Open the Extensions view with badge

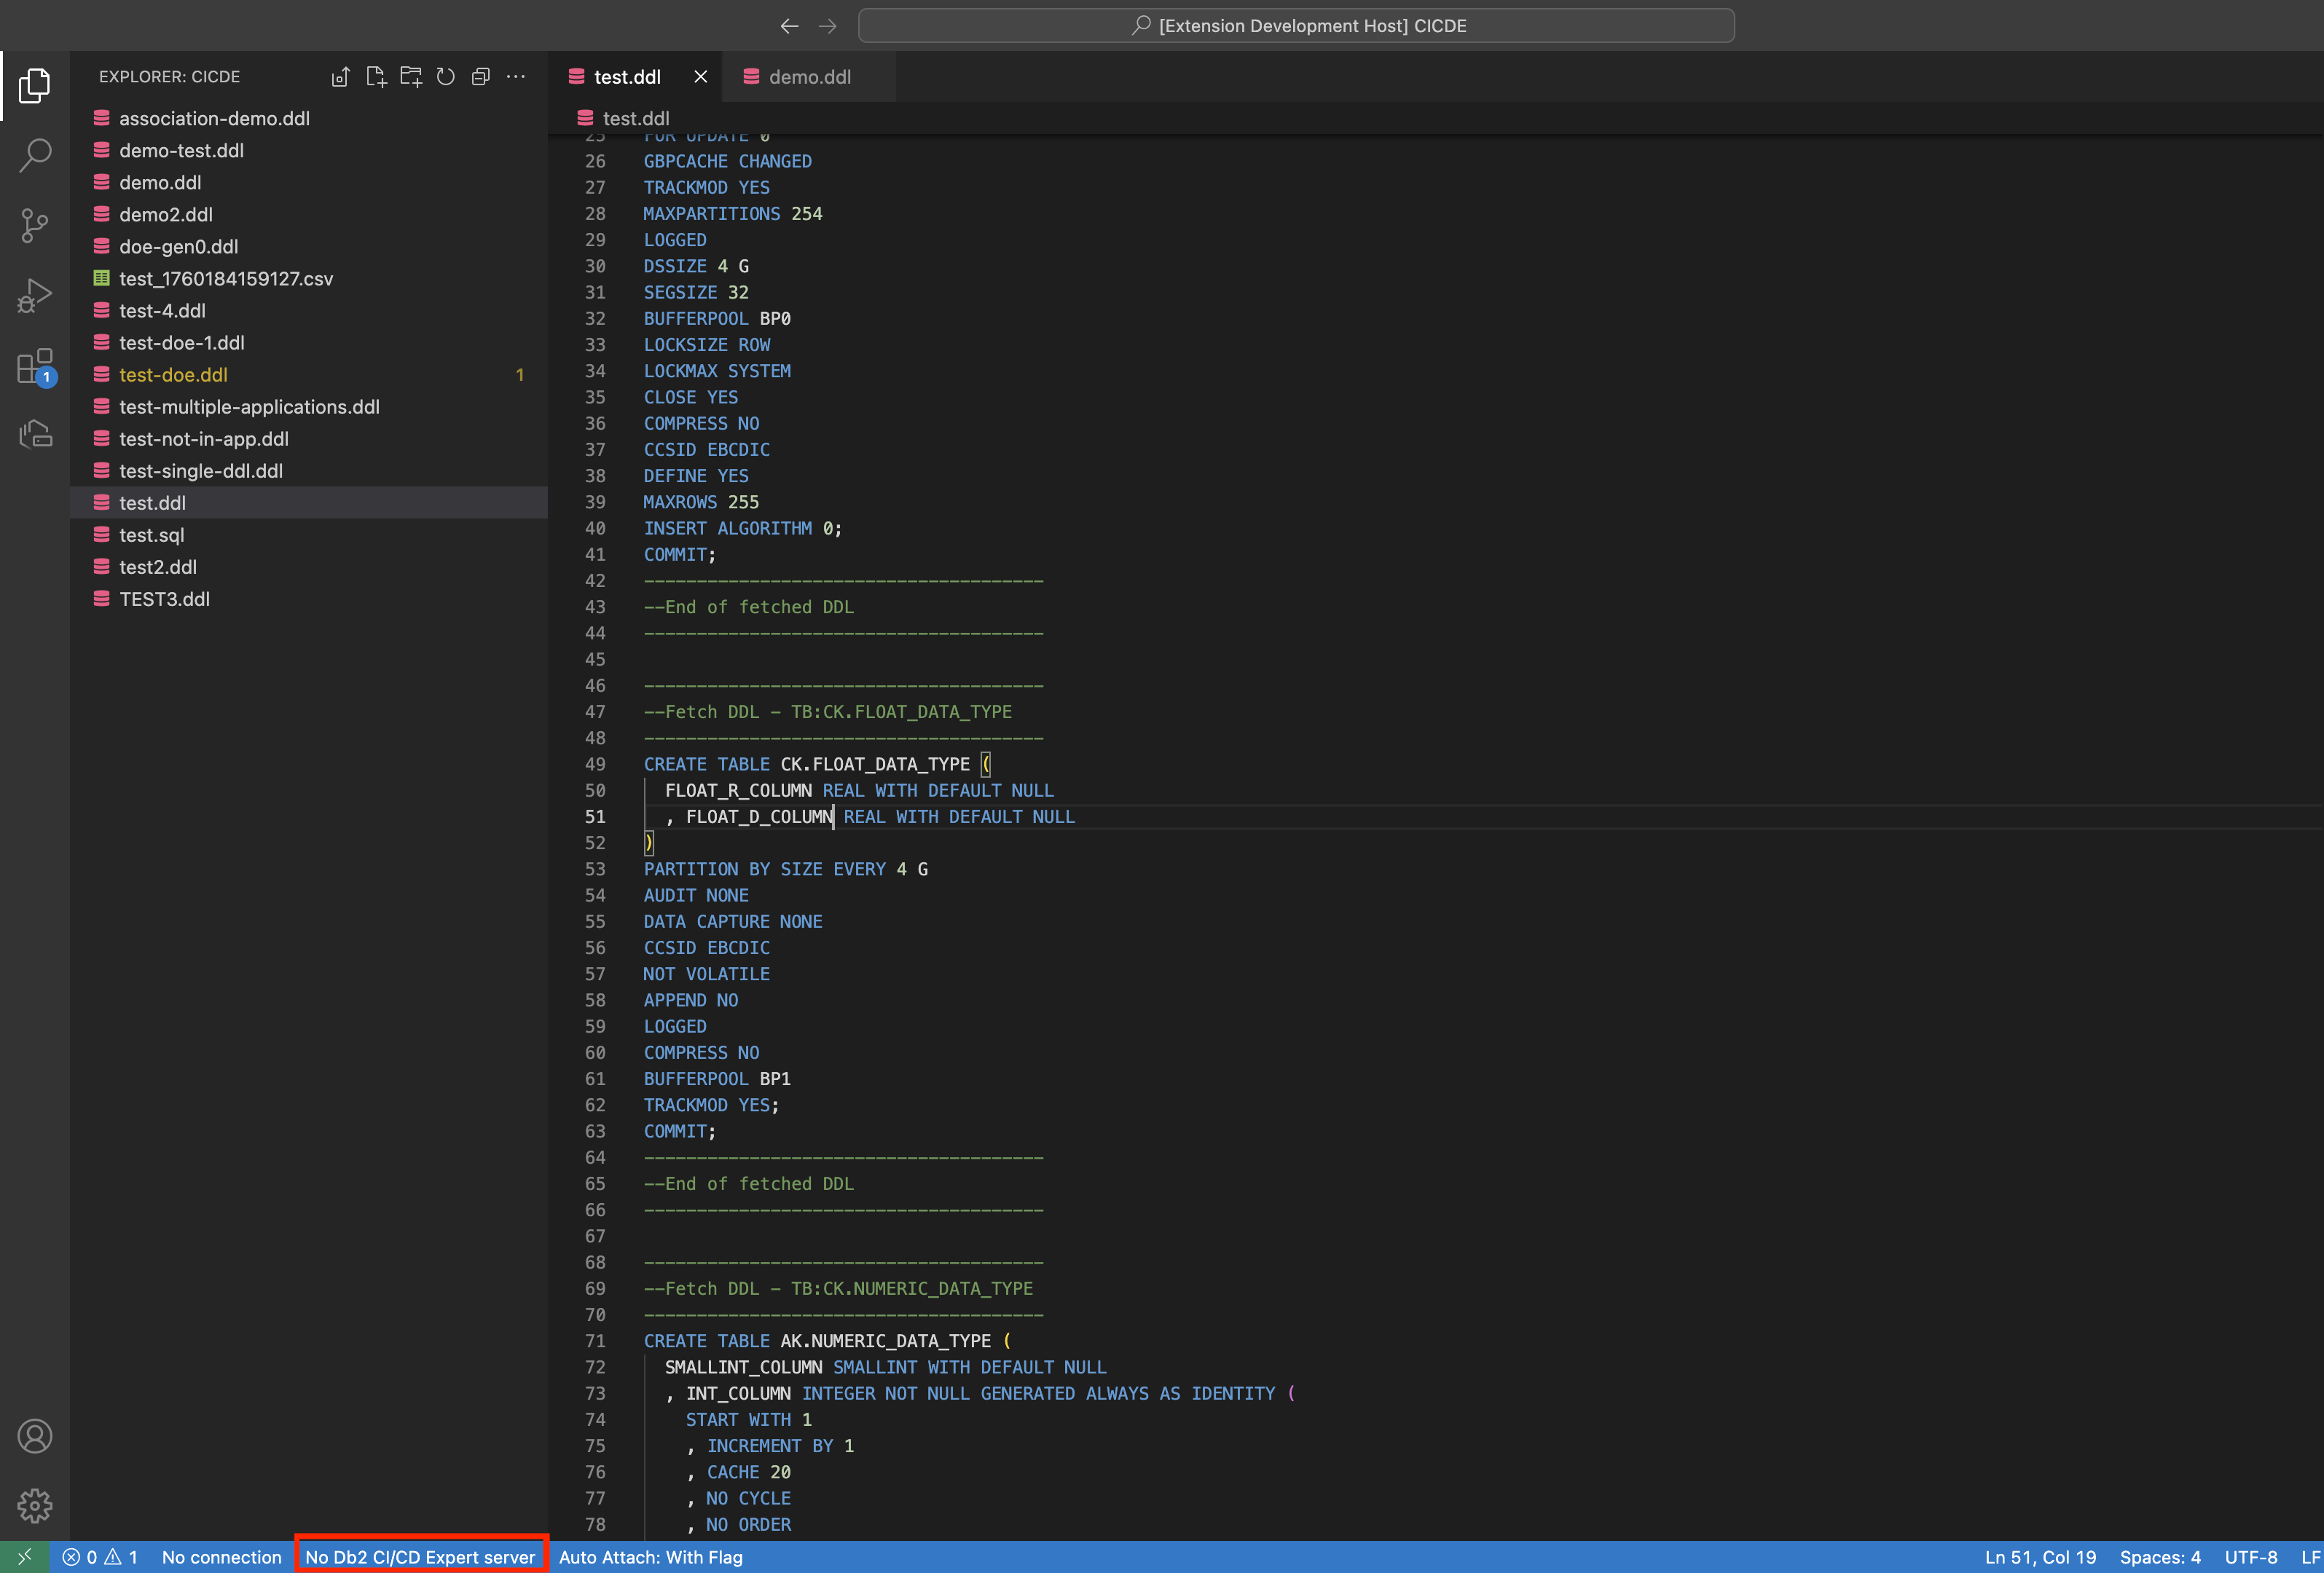tap(35, 367)
